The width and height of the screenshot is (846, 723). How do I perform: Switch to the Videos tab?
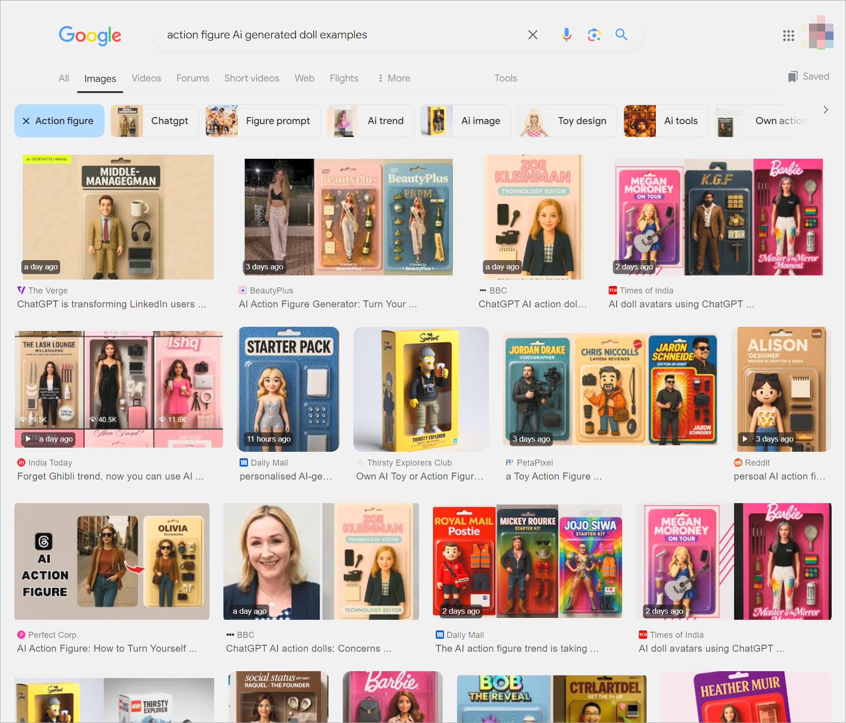[146, 78]
